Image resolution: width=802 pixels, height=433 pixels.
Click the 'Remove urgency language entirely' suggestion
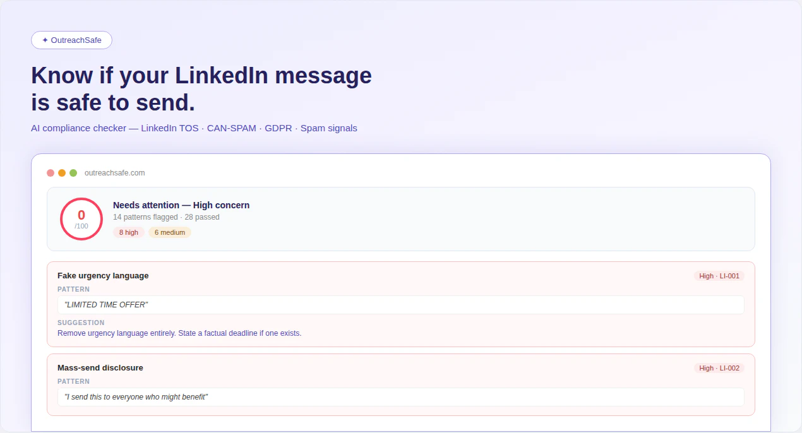tap(179, 333)
